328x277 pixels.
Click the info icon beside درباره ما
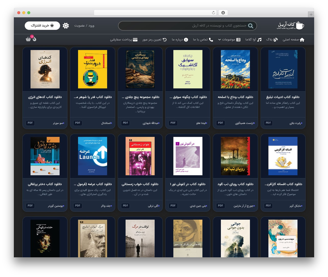(x=186, y=40)
